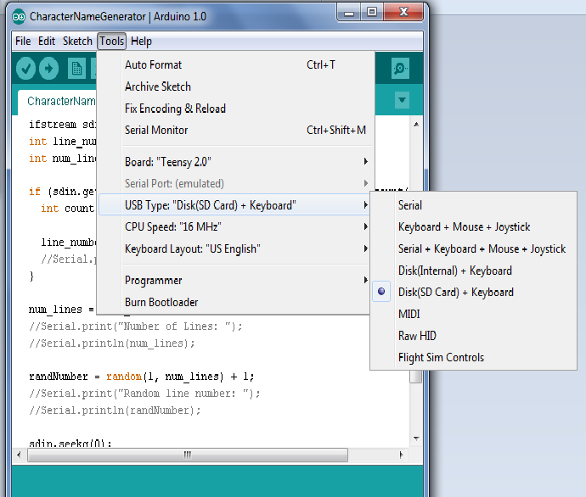The width and height of the screenshot is (586, 497).
Task: Expand Keyboard Layout: "US English" submenu
Action: click(x=236, y=248)
